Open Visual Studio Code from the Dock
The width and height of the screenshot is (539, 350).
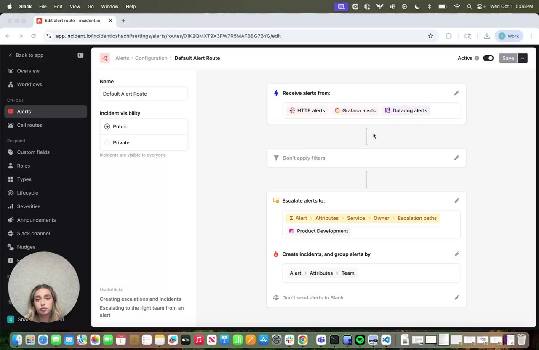click(386, 339)
